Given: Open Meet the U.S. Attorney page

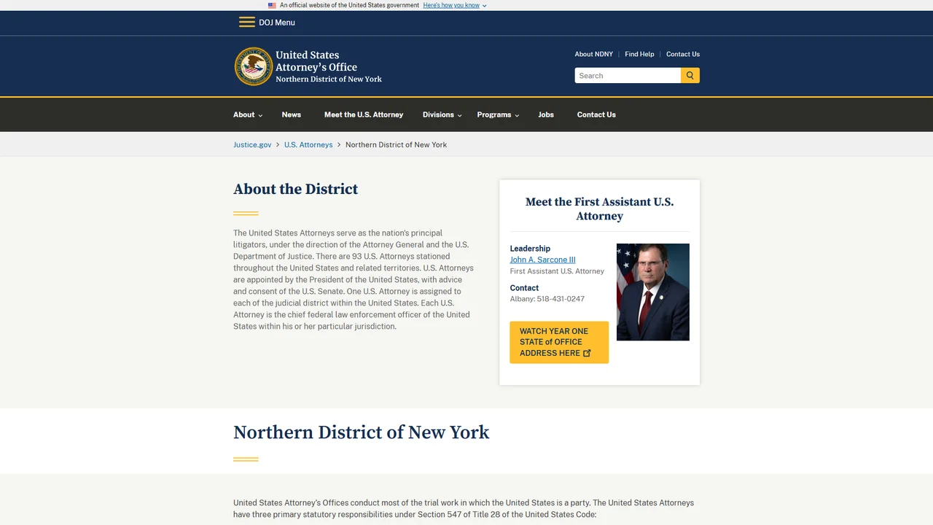Looking at the screenshot, I should (364, 114).
